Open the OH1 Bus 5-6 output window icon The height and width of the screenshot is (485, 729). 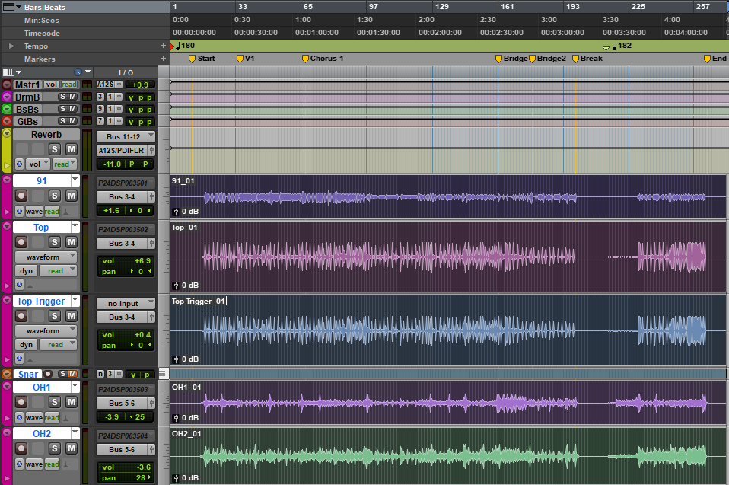click(151, 404)
